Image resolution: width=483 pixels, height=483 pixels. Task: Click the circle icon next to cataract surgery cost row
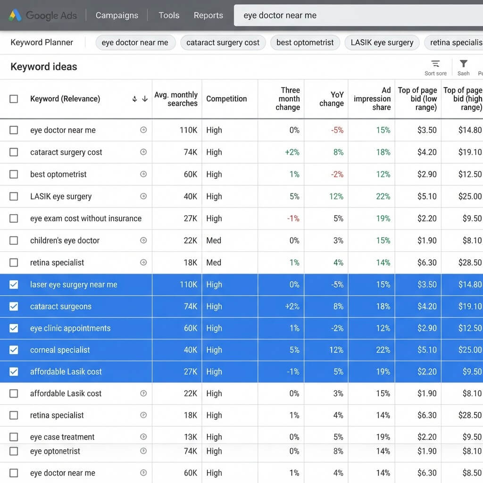[x=143, y=152]
